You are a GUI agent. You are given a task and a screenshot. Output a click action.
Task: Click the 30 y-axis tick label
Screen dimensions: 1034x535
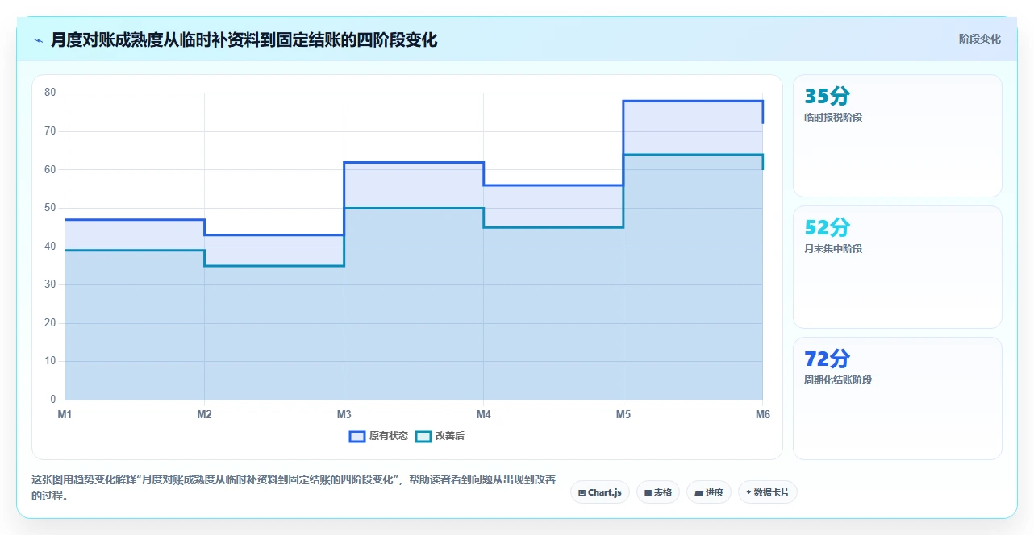(x=50, y=284)
